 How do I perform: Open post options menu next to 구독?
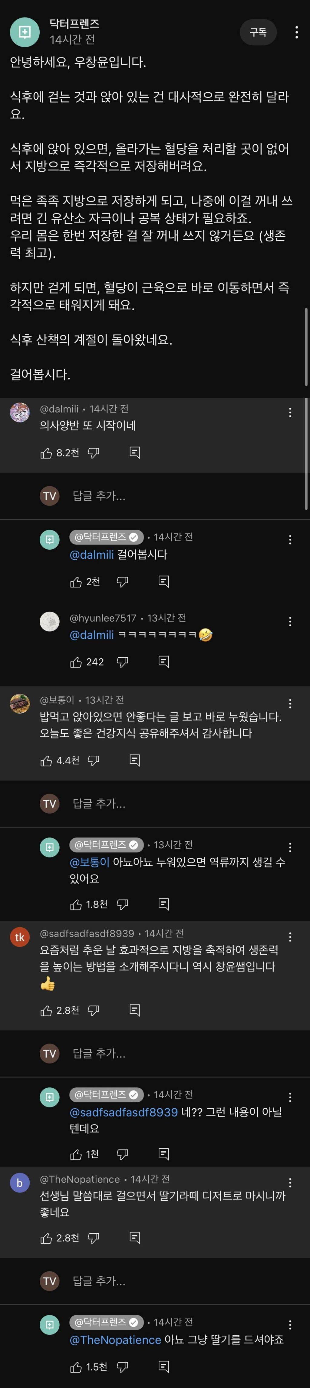[x=296, y=32]
